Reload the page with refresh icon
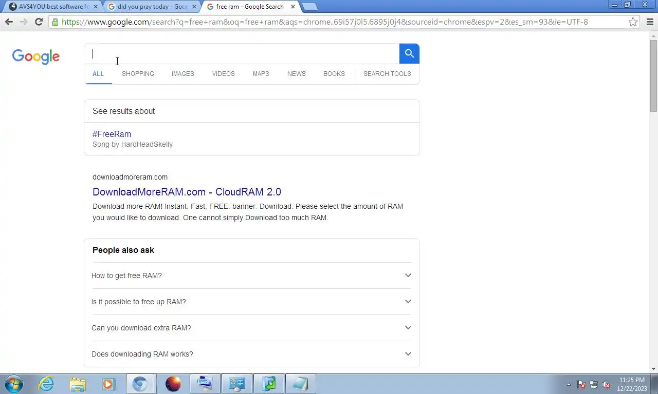The height and width of the screenshot is (394, 658). [39, 22]
